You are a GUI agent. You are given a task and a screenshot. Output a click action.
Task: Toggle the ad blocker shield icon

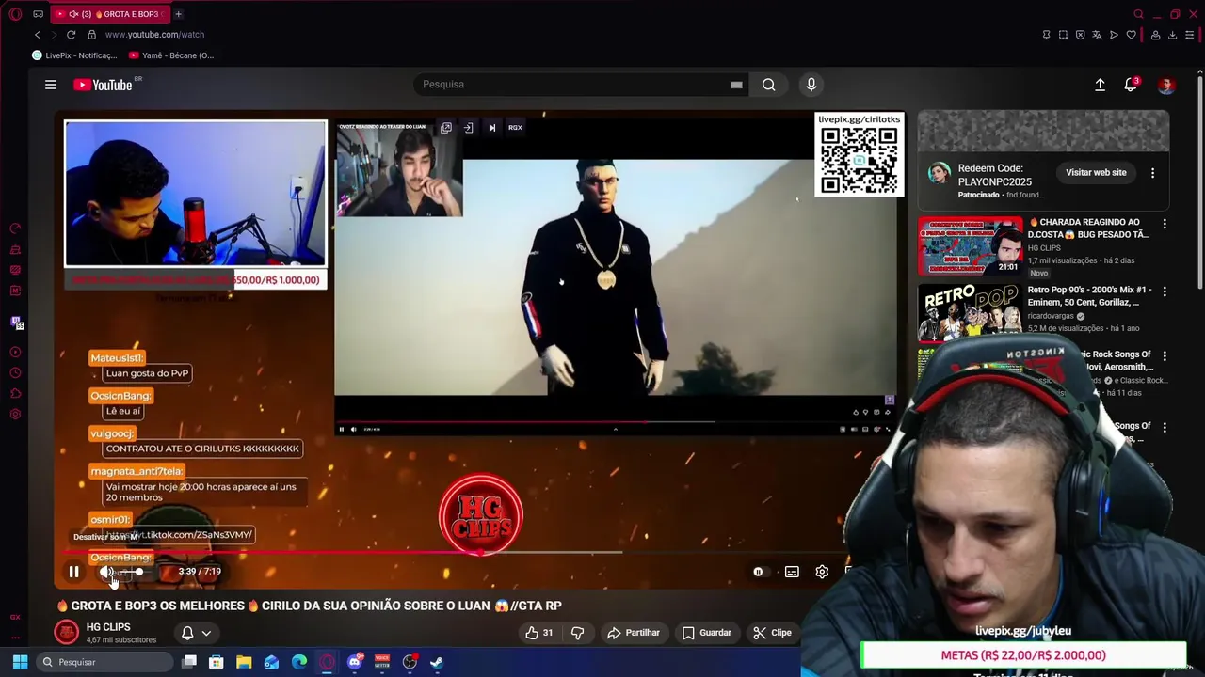pos(1080,35)
